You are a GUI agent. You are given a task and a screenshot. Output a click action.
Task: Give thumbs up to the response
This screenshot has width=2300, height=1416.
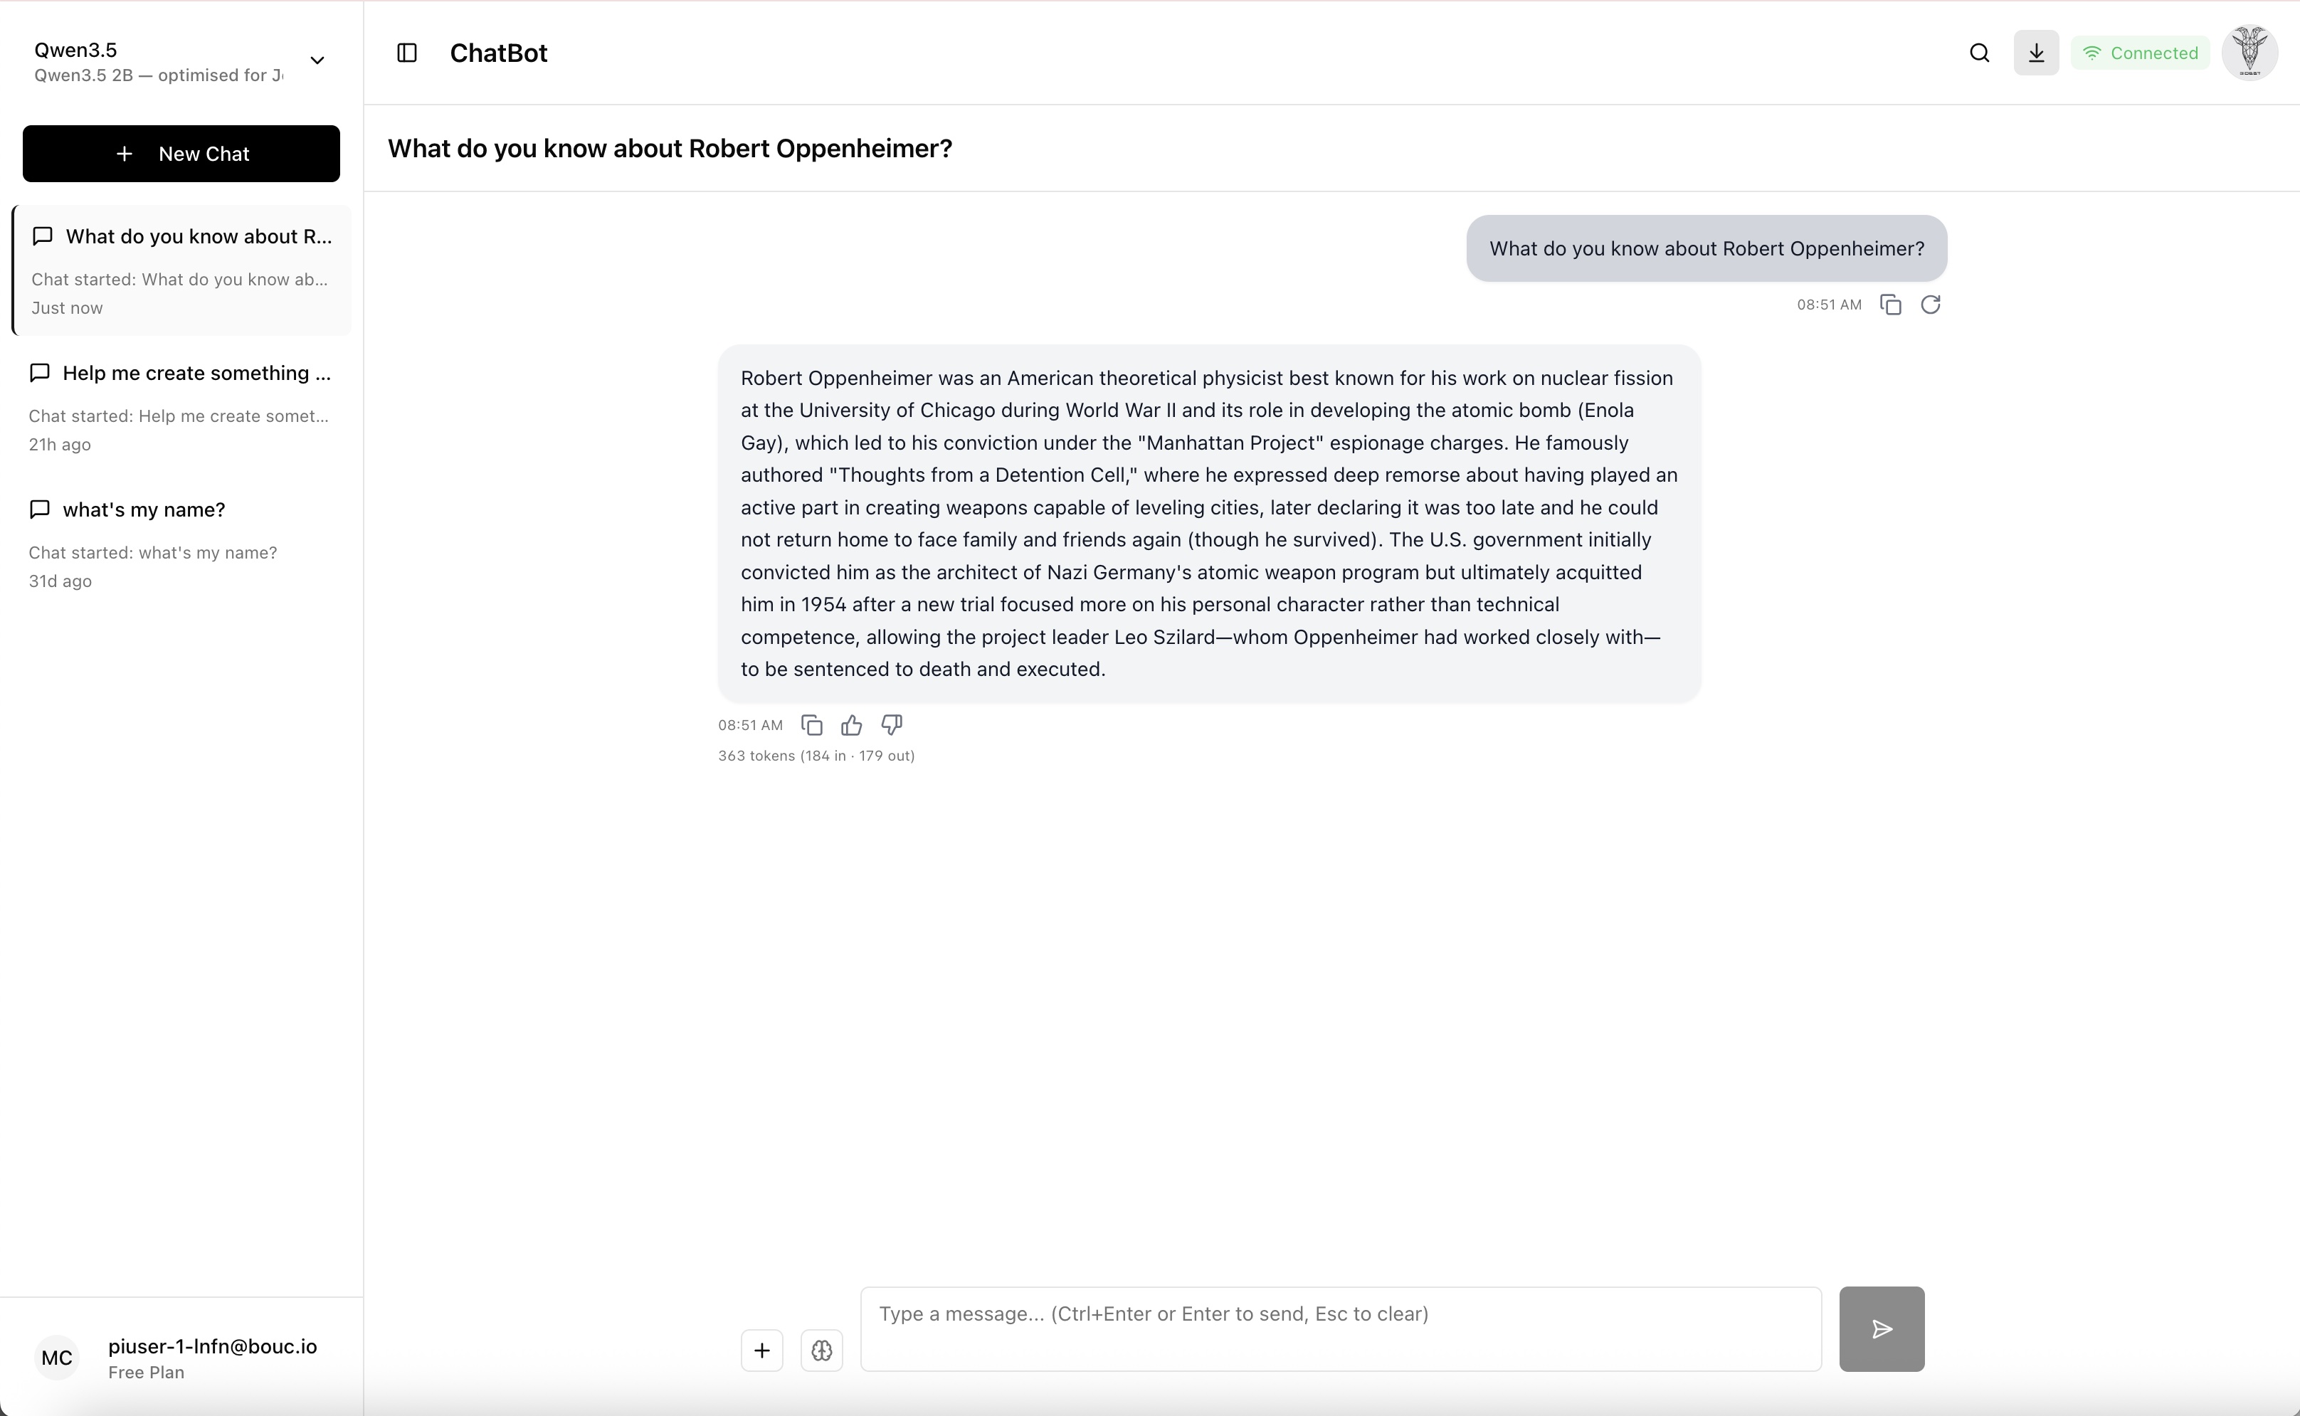(851, 725)
